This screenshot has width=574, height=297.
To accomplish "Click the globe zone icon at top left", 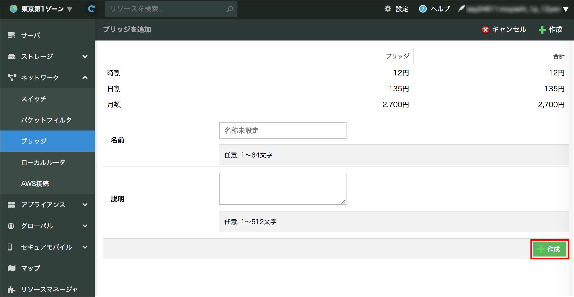I will 13,9.
